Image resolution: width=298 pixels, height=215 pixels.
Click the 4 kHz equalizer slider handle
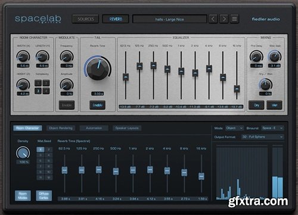point(209,68)
